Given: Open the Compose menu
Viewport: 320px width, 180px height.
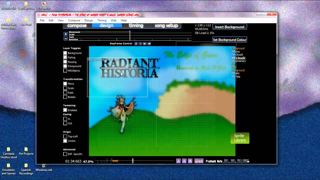Looking at the screenshot, I should pos(74,20).
